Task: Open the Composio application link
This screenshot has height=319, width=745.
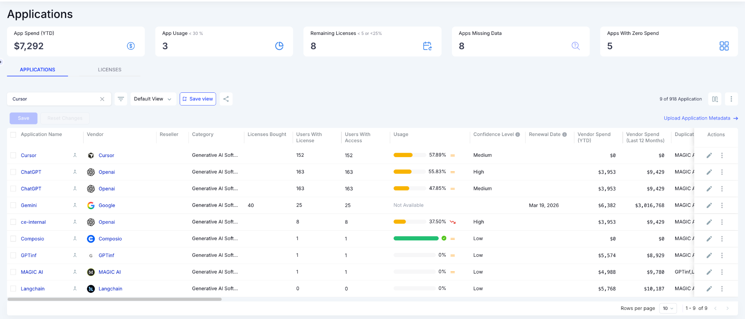Action: tap(32, 239)
